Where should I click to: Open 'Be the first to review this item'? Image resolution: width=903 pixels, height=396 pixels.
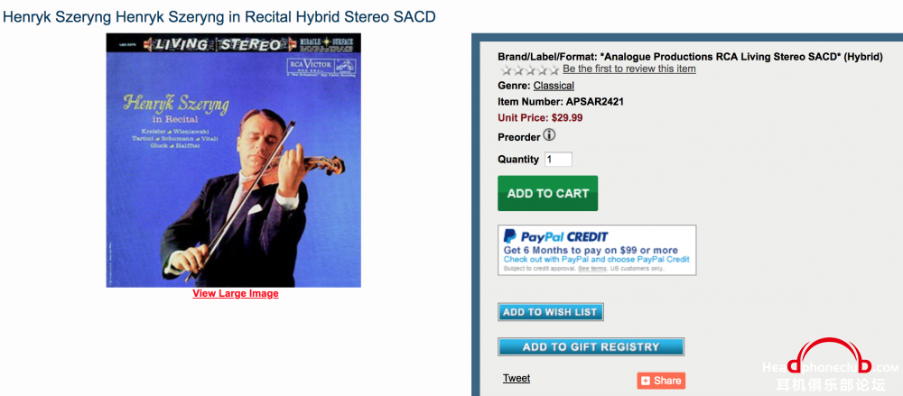[x=628, y=69]
